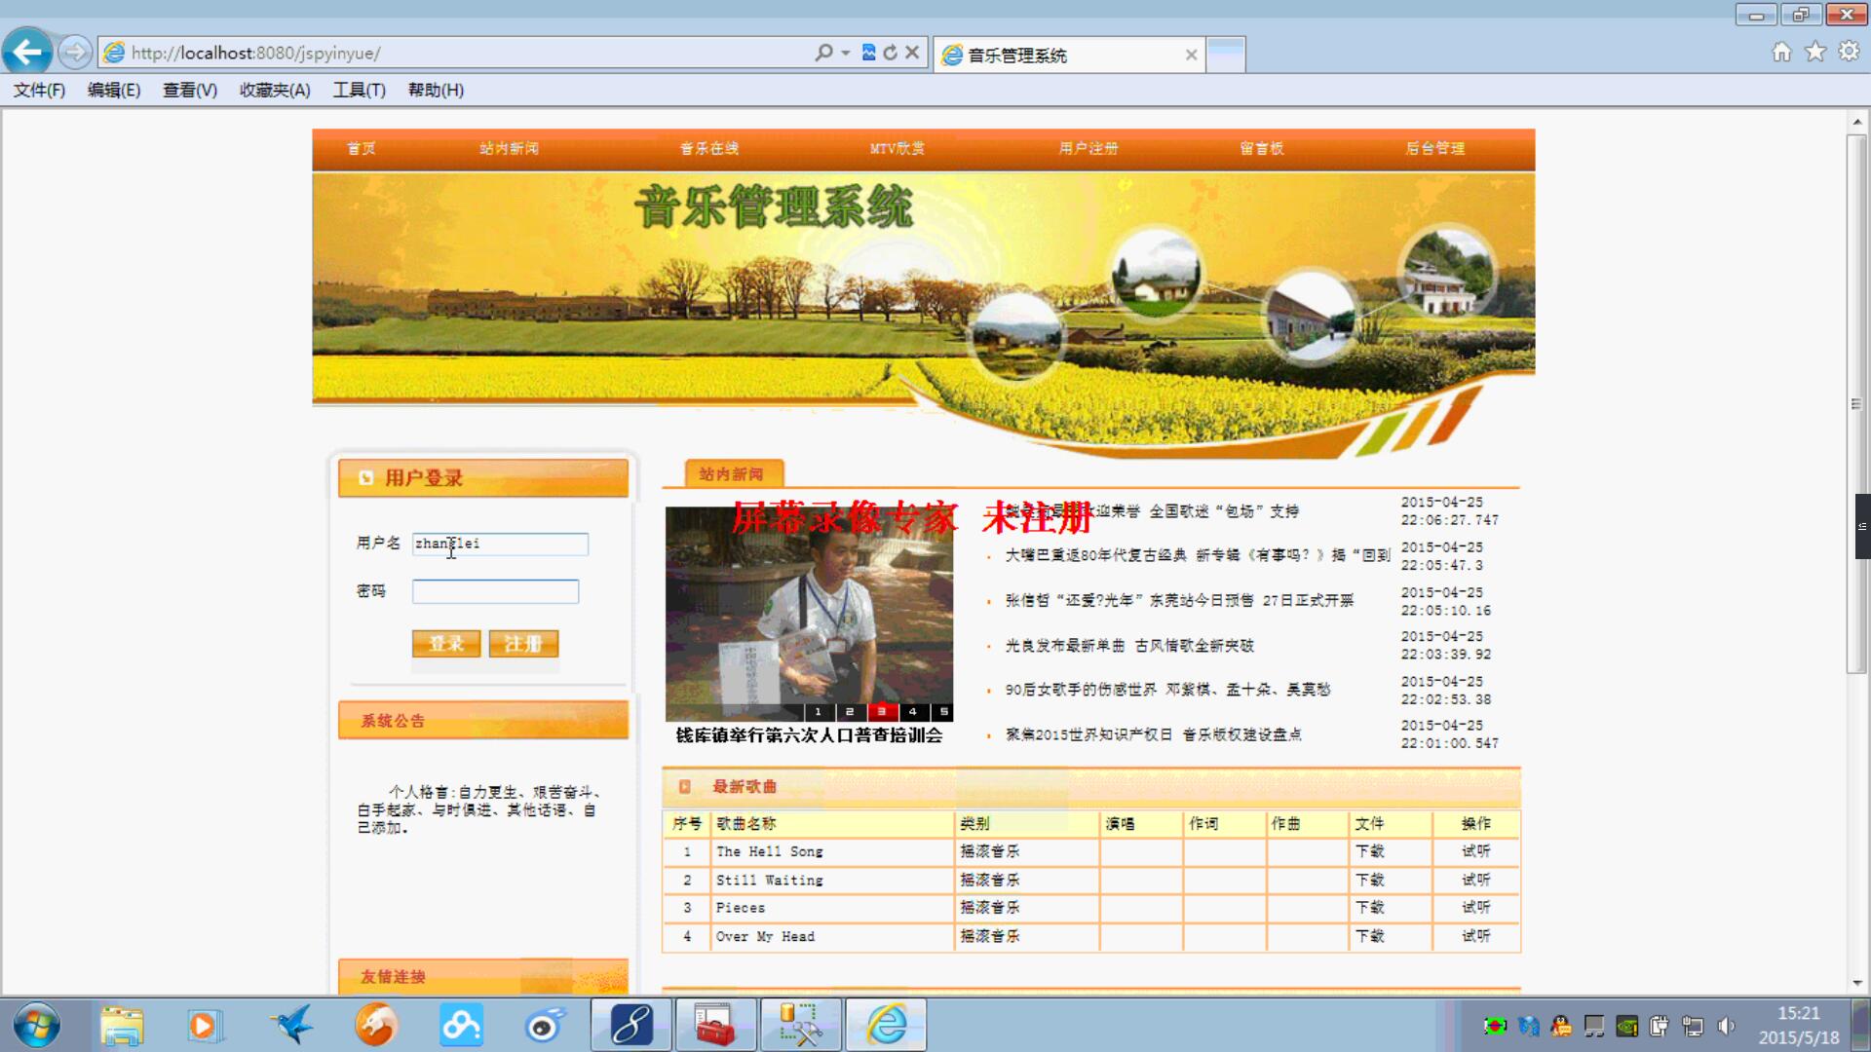Click the compatibility view icon in address bar
The width and height of the screenshot is (1871, 1052).
[868, 53]
